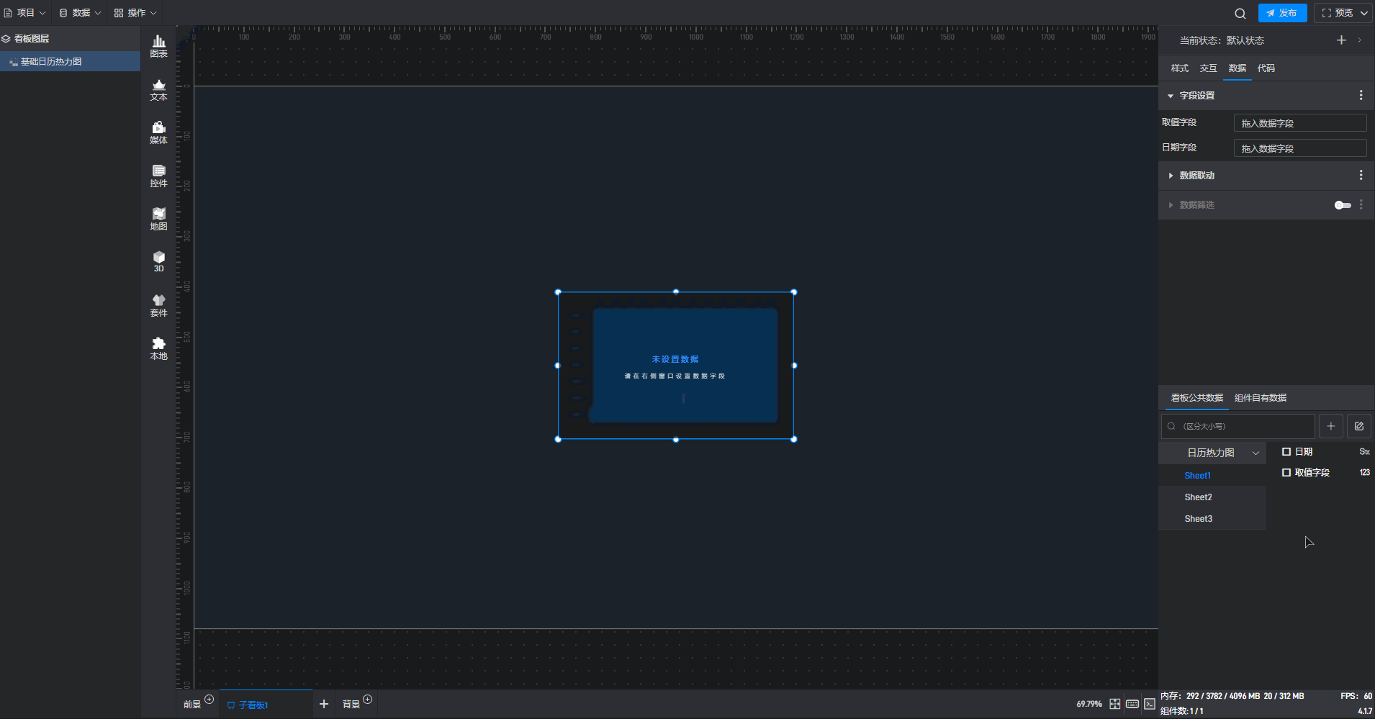Switch to the 组件自有数据 tab
1375x719 pixels.
click(1260, 398)
